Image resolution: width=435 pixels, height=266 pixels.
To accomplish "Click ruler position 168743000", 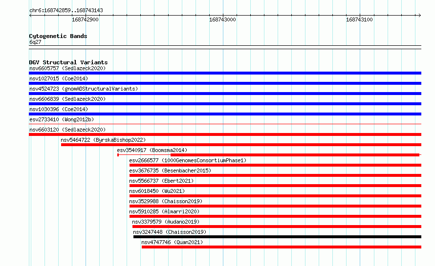I will coord(222,19).
